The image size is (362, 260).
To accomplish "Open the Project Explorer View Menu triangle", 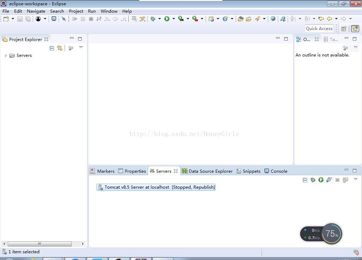I will pos(81,47).
